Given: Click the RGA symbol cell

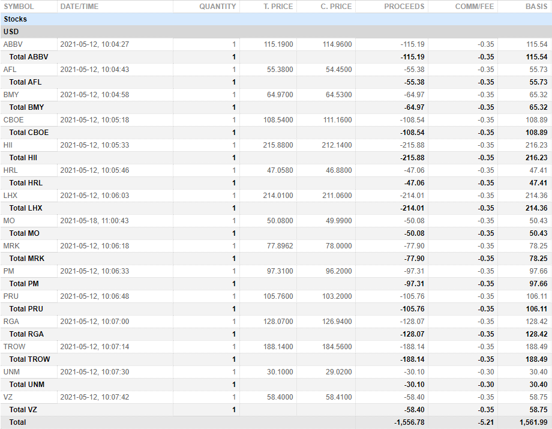Looking at the screenshot, I should tap(11, 322).
